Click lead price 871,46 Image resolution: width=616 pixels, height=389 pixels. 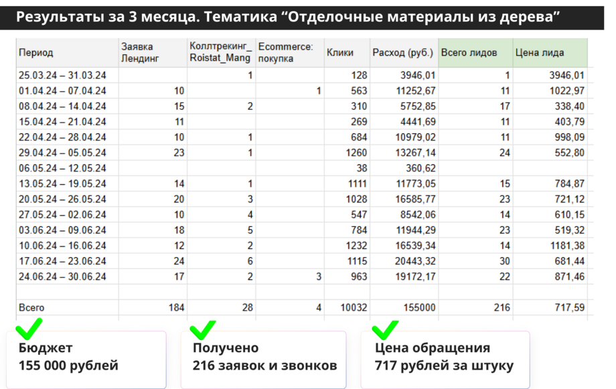coord(570,277)
